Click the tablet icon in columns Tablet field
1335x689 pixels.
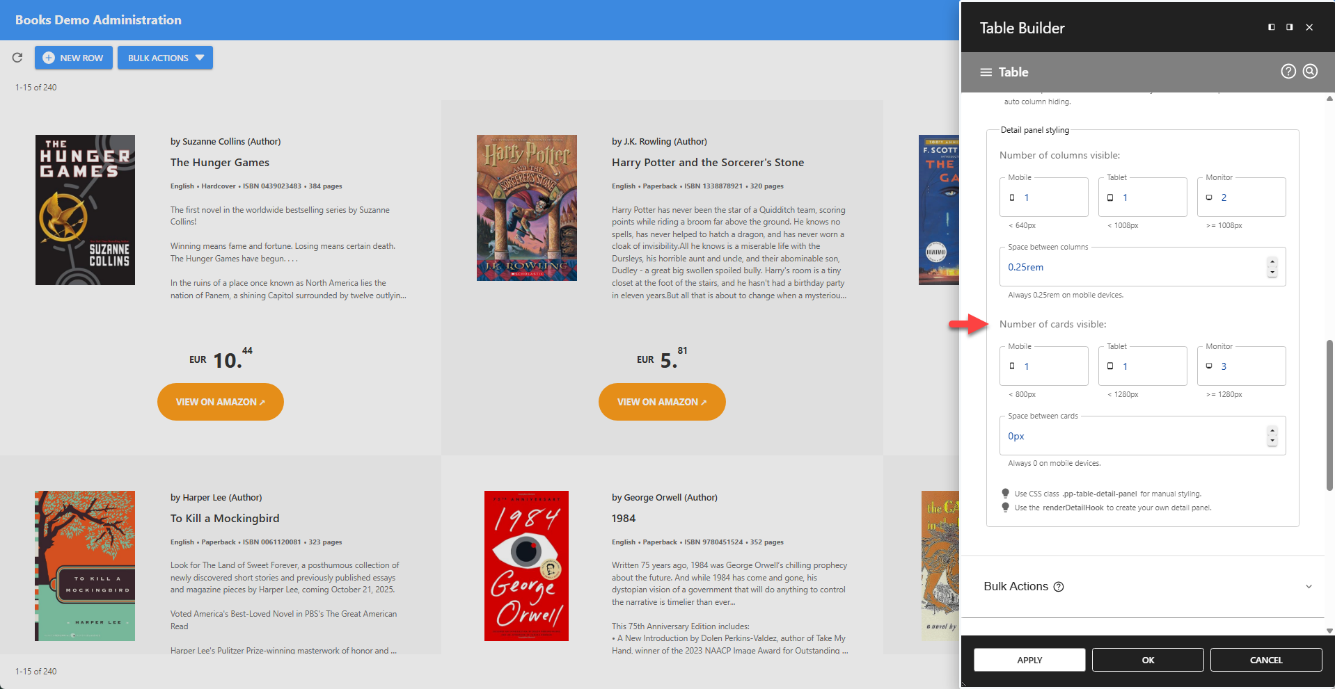[1110, 197]
